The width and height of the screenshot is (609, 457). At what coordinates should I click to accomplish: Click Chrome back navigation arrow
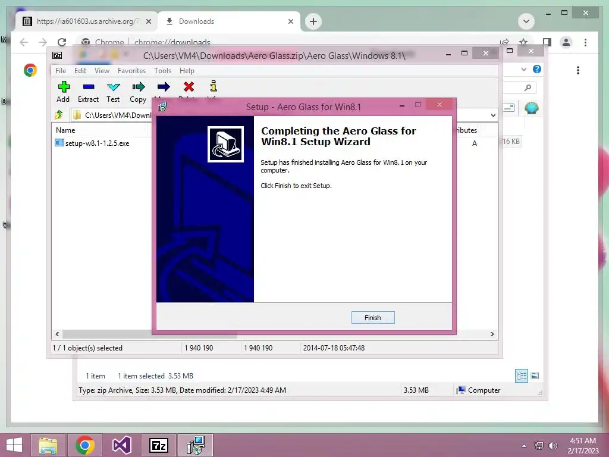[24, 42]
